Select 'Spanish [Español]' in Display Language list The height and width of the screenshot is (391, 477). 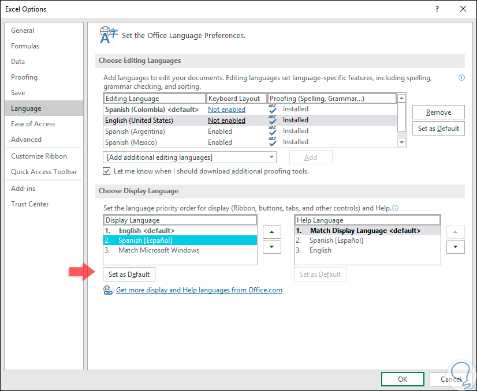(180, 240)
